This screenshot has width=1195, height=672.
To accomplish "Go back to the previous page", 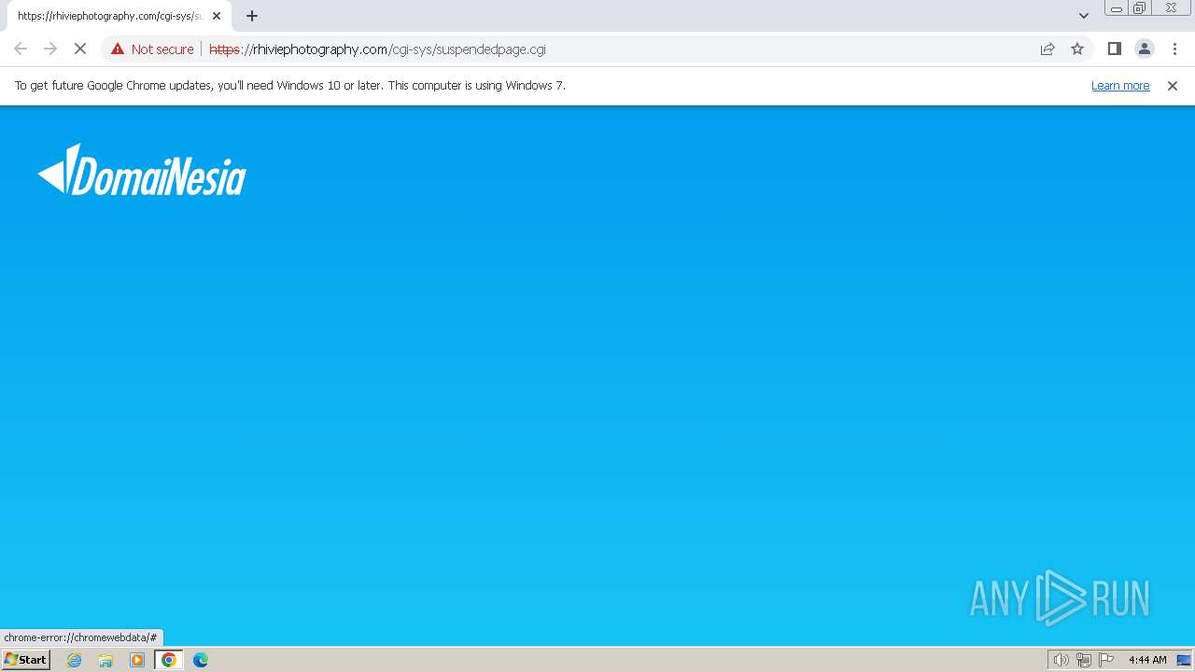I will click(21, 49).
